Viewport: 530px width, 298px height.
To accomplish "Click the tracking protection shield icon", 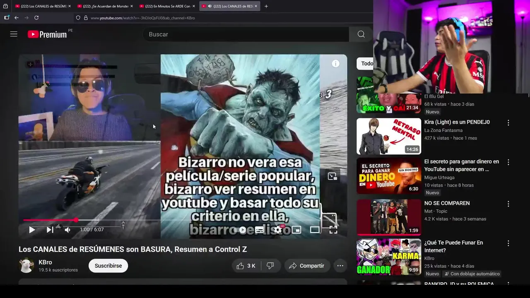I will pos(78,18).
